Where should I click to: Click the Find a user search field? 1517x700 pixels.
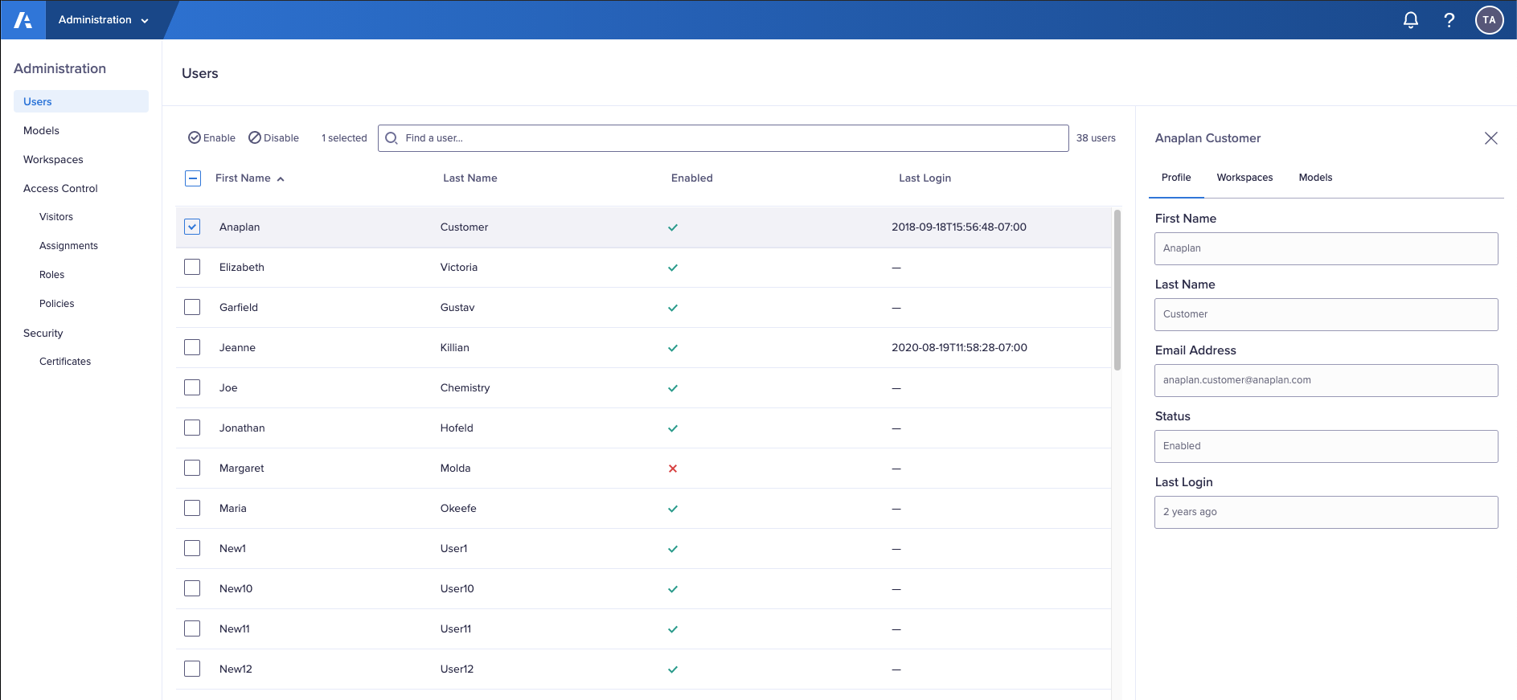pyautogui.click(x=724, y=138)
